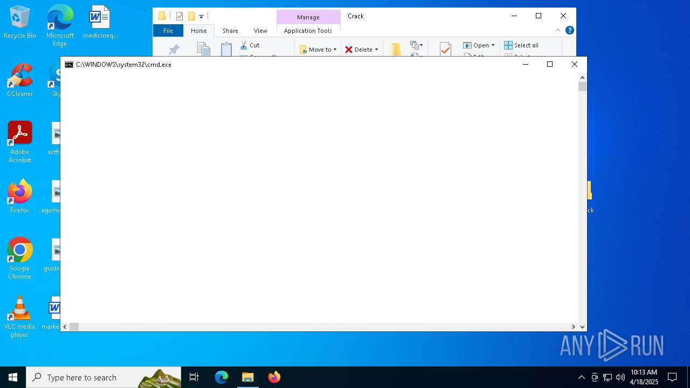Image resolution: width=690 pixels, height=388 pixels.
Task: Select the Microsoft Edge desktop shortcut
Action: click(x=60, y=26)
